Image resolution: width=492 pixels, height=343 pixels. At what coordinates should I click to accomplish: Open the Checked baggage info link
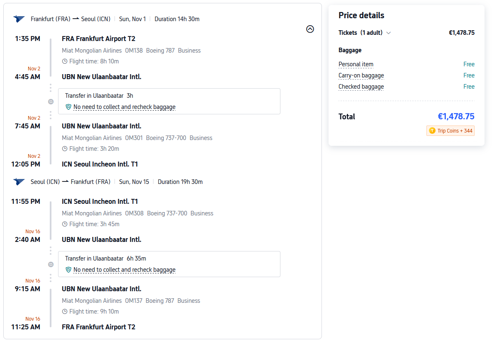(361, 87)
